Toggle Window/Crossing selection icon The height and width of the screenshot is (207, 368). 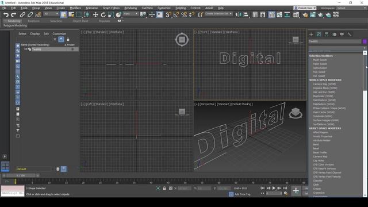(x=87, y=15)
